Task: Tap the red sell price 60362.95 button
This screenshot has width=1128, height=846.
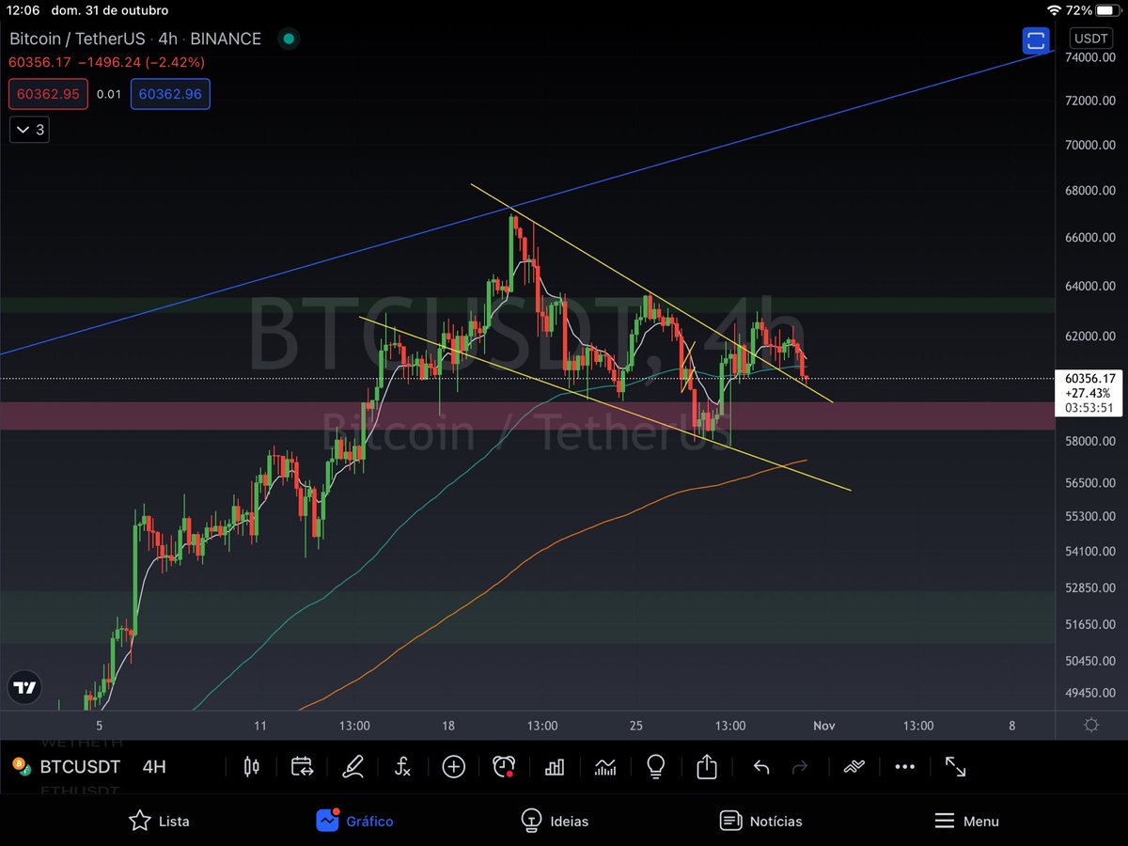Action: point(49,94)
